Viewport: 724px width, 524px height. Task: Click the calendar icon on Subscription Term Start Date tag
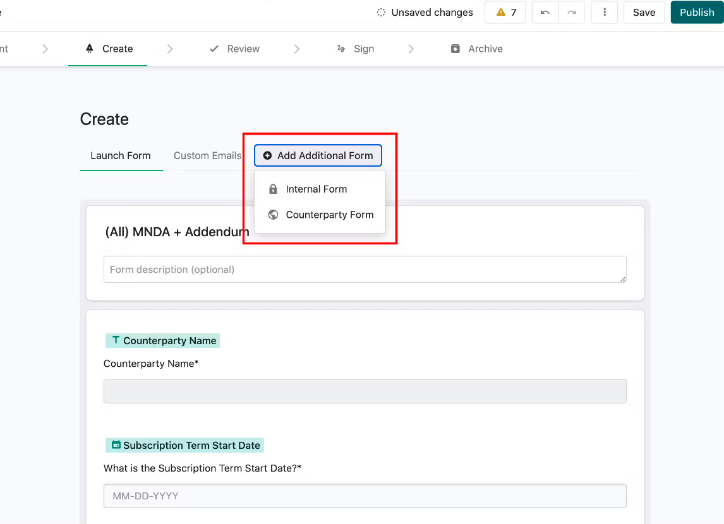click(x=116, y=444)
